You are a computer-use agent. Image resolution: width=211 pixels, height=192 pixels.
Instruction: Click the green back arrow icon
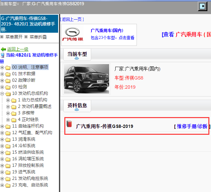point(3,49)
